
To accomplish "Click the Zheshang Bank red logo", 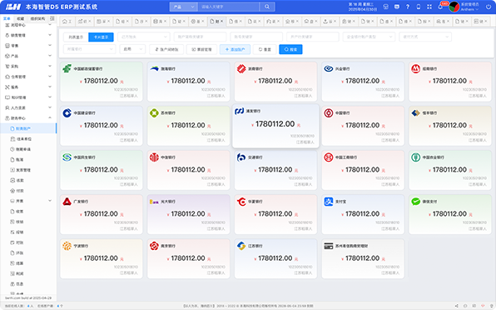I will pyautogui.click(x=241, y=68).
